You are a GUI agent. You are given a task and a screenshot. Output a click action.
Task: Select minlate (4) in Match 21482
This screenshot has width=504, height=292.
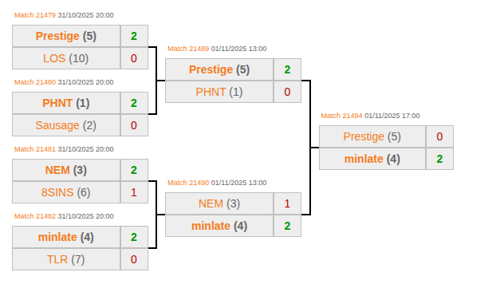(66, 237)
